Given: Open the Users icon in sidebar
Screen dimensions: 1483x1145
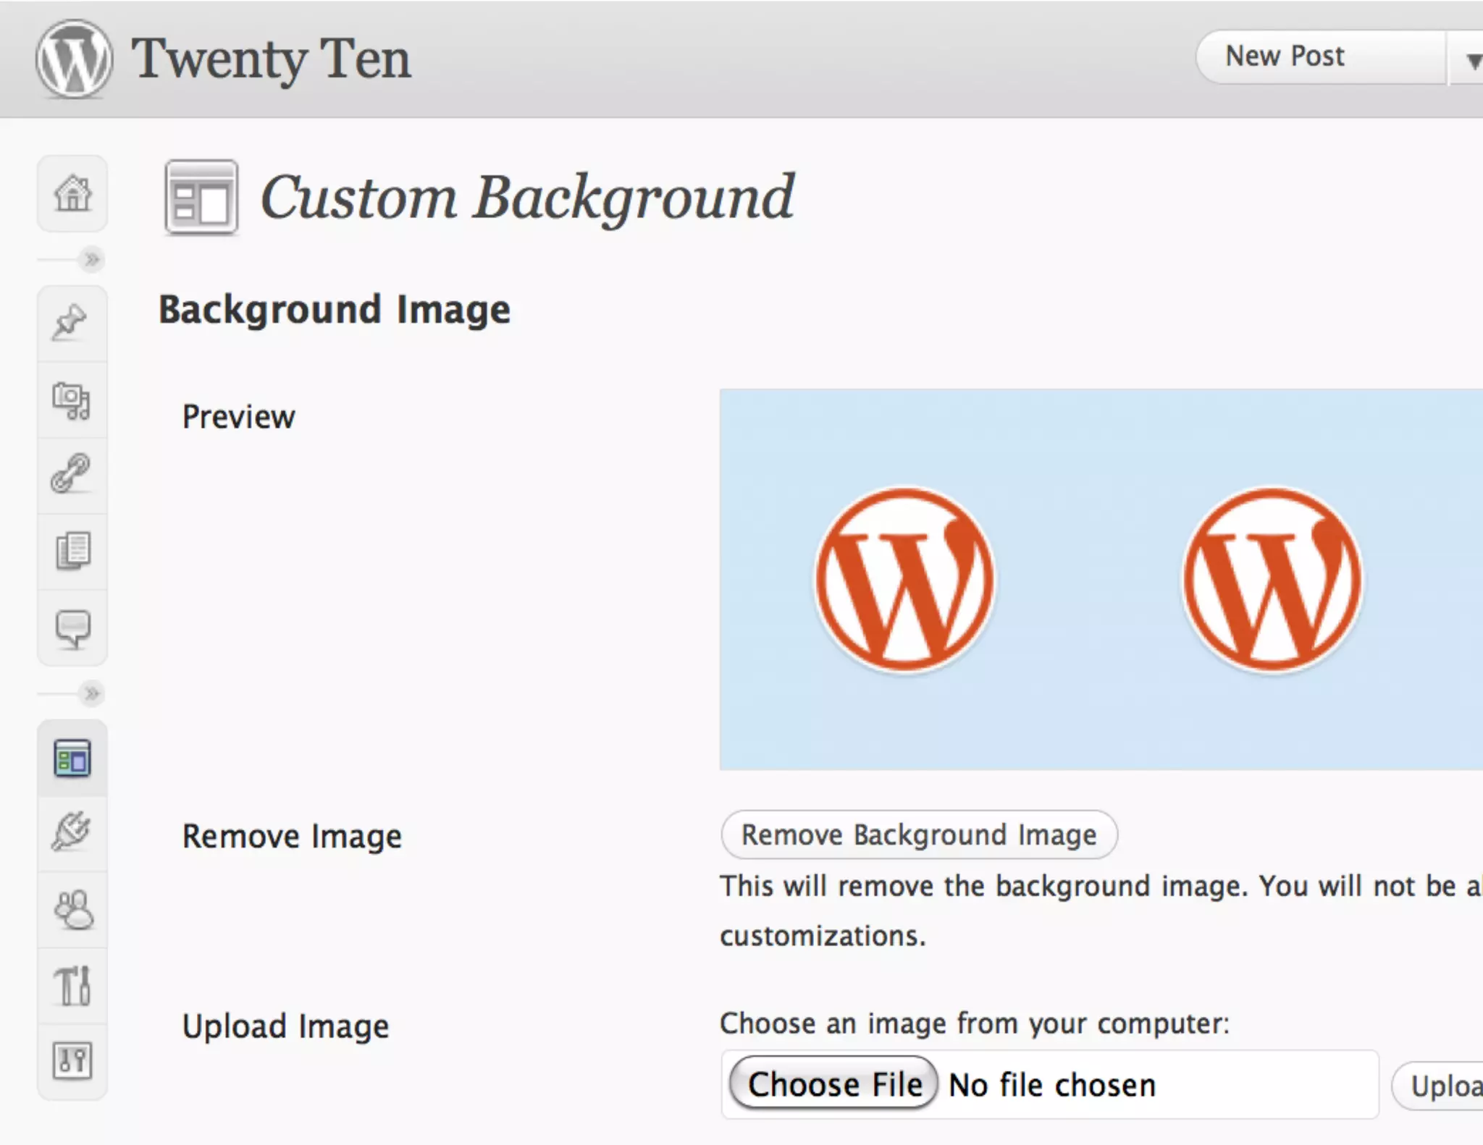Looking at the screenshot, I should coord(73,909).
